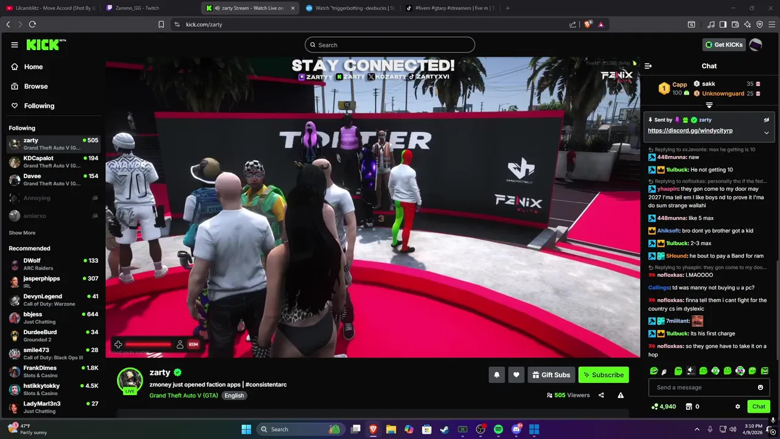Open Spotify from taskbar
Screen dimensions: 780x439
click(498, 429)
